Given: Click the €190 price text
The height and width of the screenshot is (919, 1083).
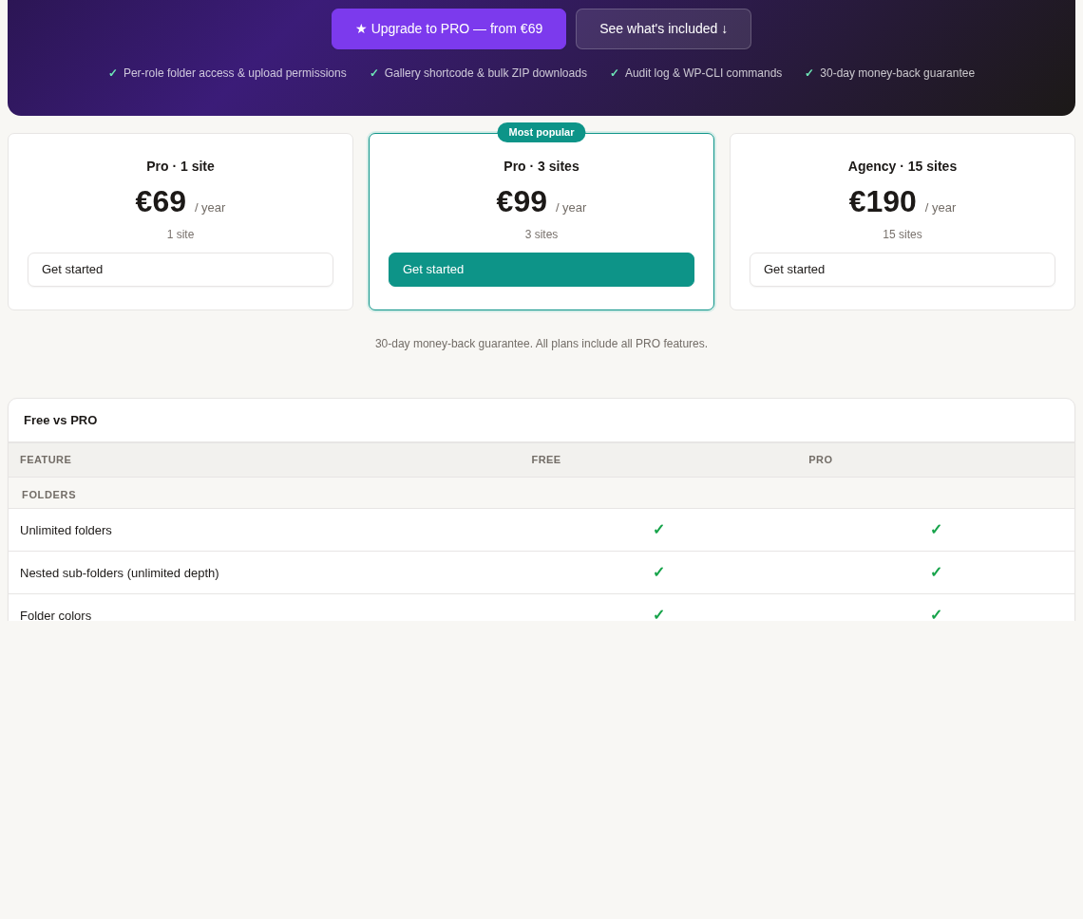Looking at the screenshot, I should [x=882, y=202].
